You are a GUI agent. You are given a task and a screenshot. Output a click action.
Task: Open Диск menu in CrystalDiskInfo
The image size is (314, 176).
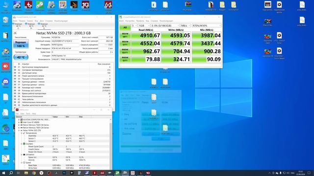point(42,21)
